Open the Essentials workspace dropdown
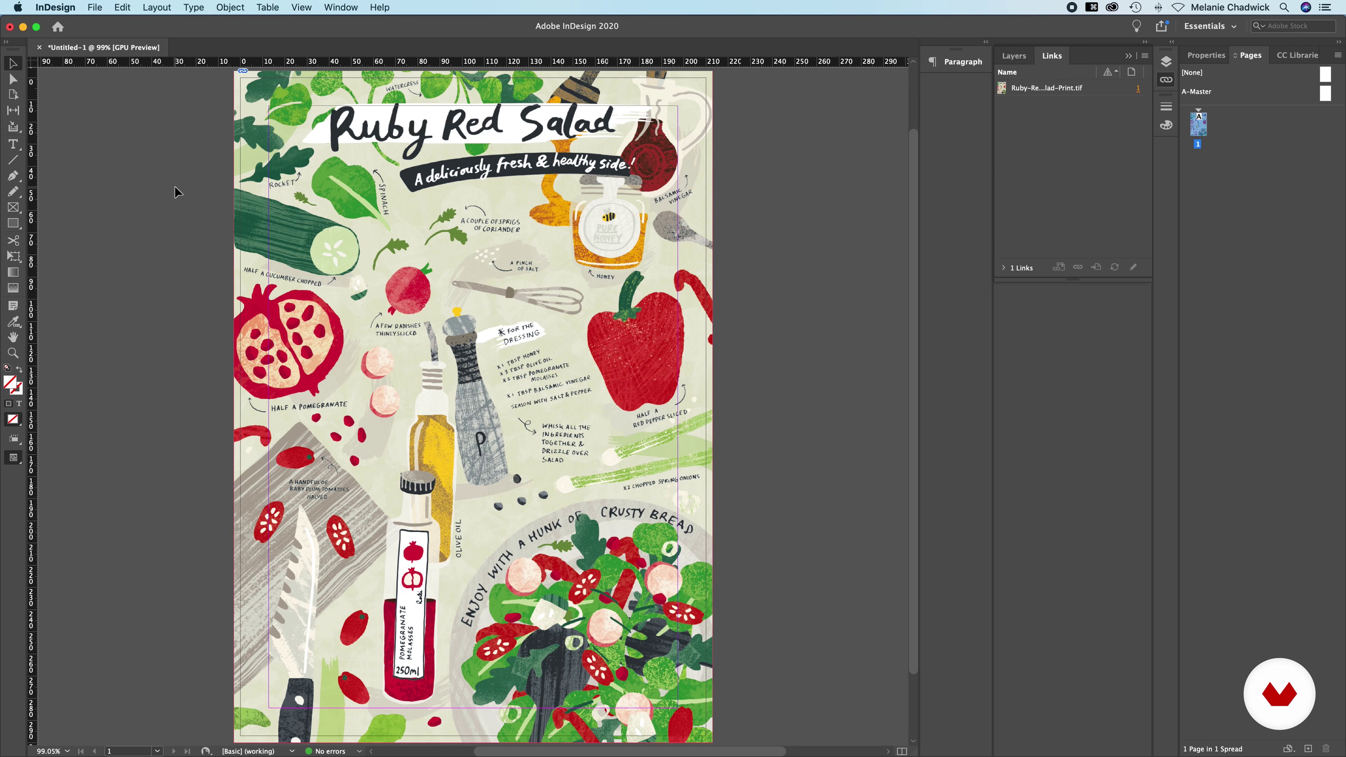This screenshot has height=757, width=1346. coord(1210,26)
